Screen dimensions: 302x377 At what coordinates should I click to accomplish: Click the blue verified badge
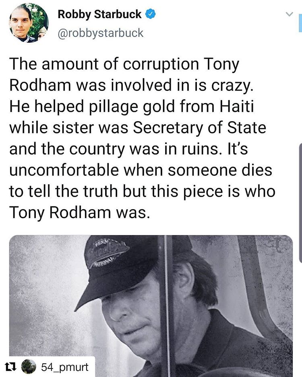(x=151, y=14)
